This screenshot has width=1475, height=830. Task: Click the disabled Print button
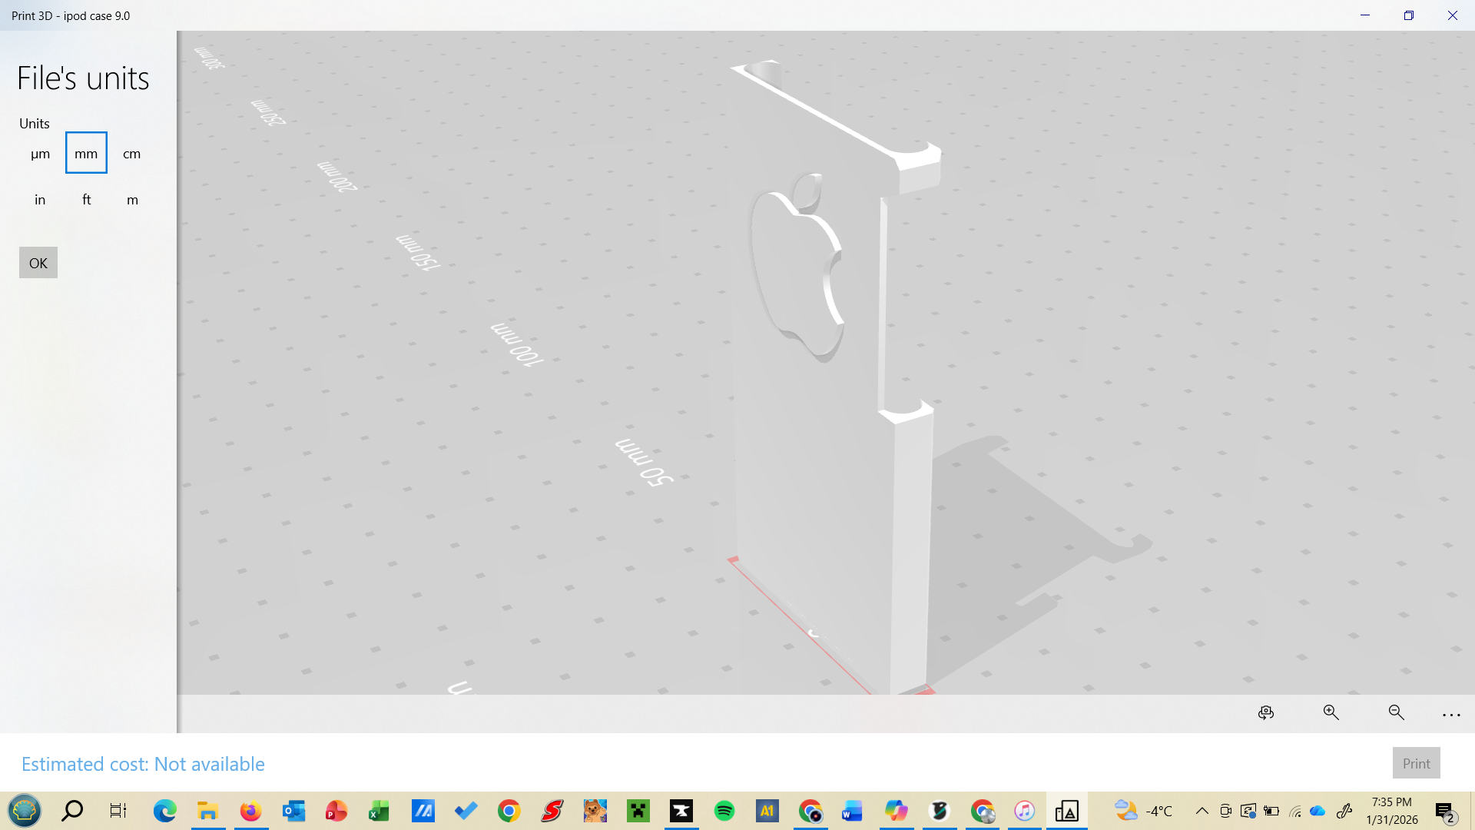(x=1416, y=763)
